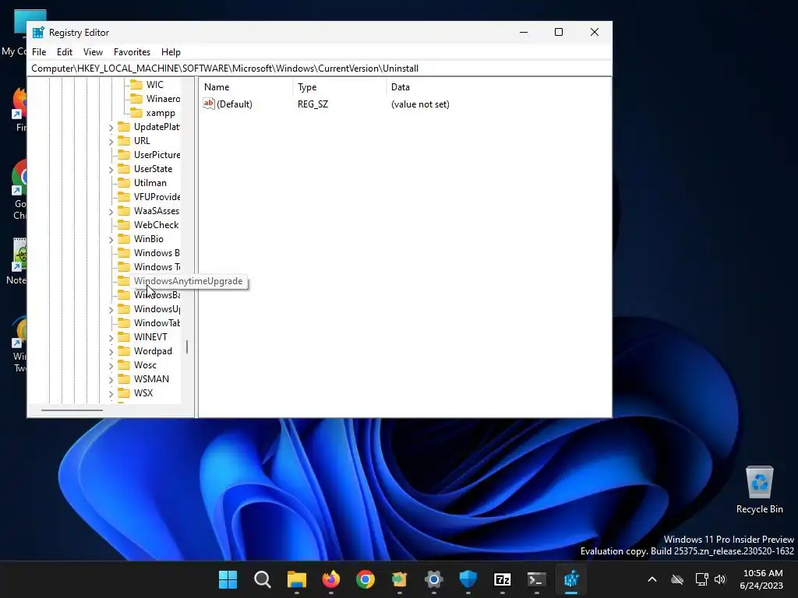Expand the WinBio key

tap(111, 240)
